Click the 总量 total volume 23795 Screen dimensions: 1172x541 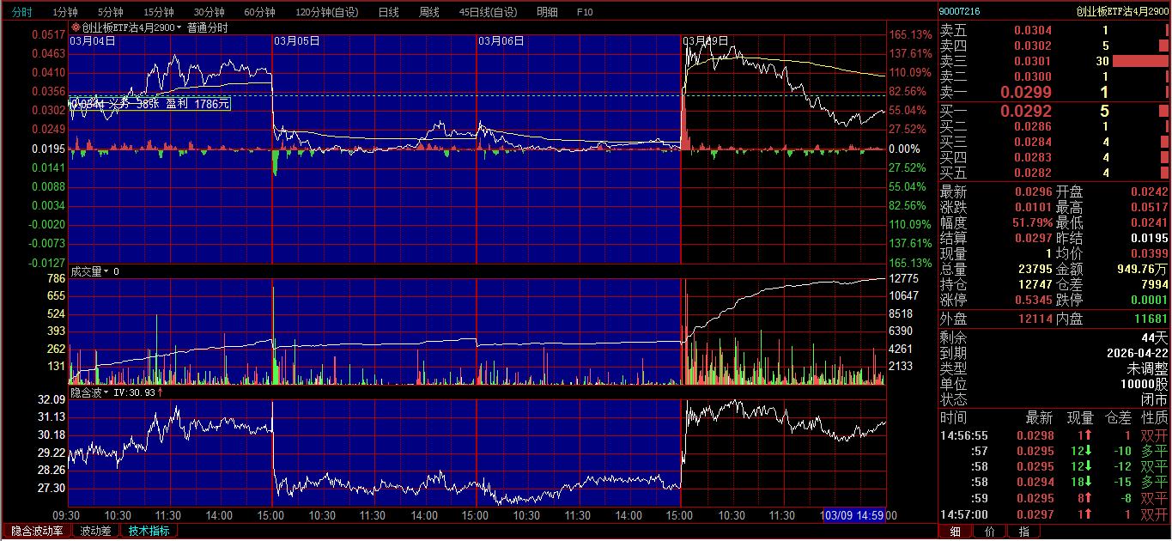pos(1035,269)
